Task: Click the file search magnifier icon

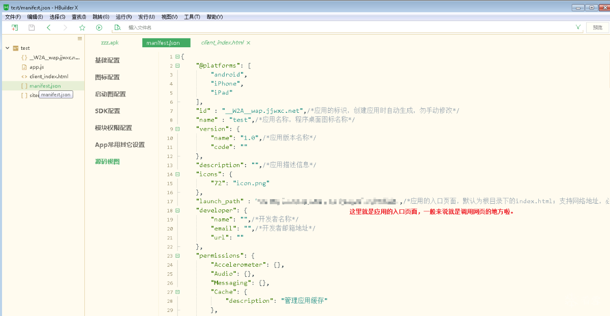Action: pos(117,27)
